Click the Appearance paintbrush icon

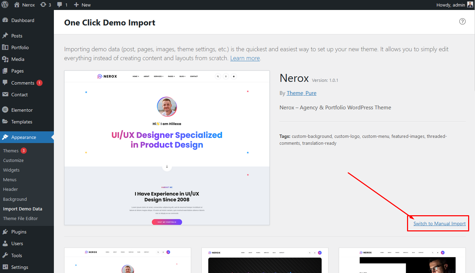pyautogui.click(x=5, y=137)
